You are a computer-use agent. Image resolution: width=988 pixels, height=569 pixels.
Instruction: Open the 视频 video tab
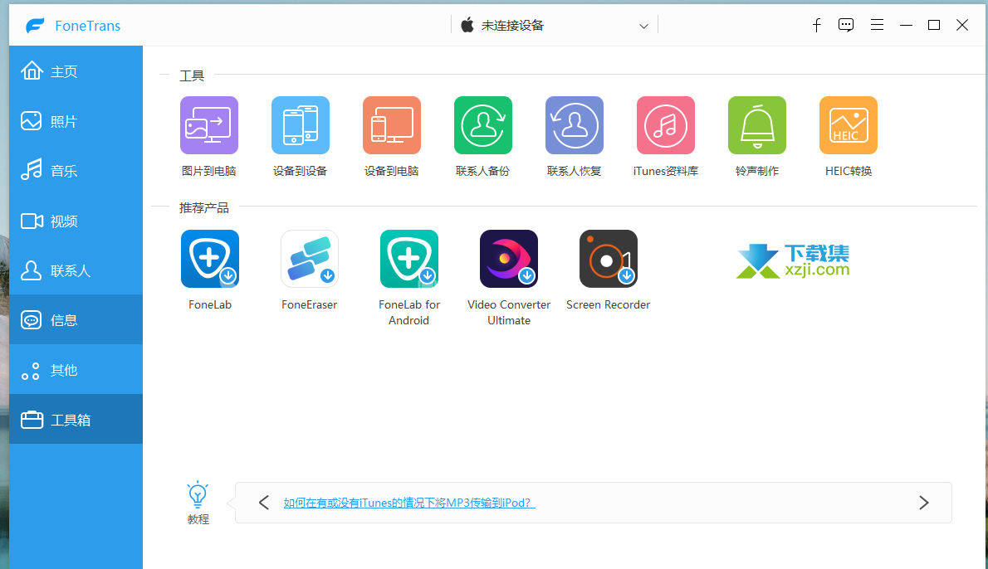tap(76, 221)
